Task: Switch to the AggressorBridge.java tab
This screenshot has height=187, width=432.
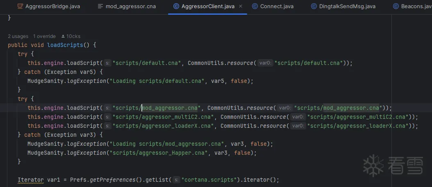Action: (52, 7)
